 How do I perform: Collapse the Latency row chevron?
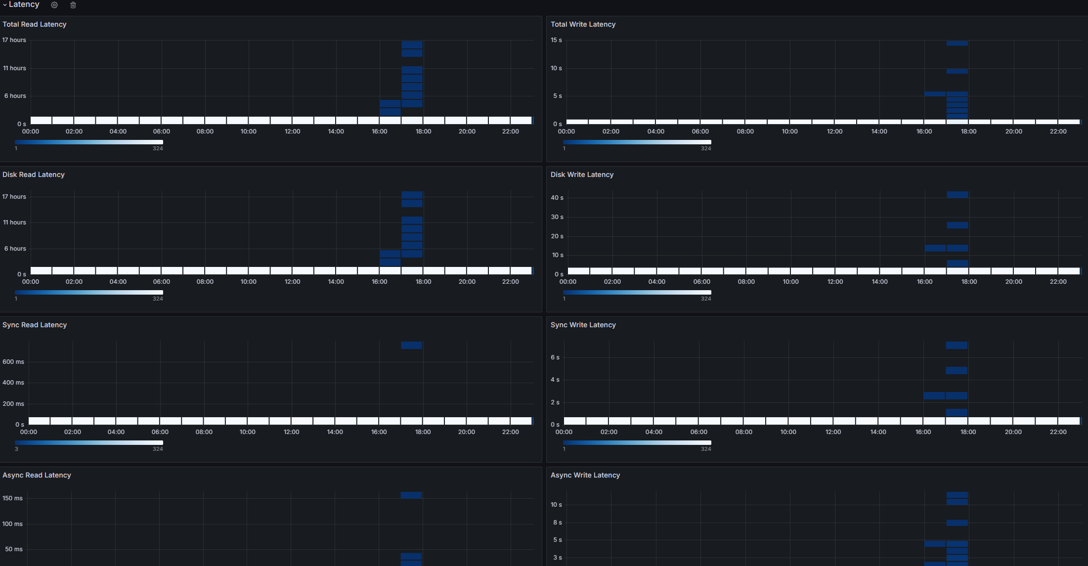point(4,5)
